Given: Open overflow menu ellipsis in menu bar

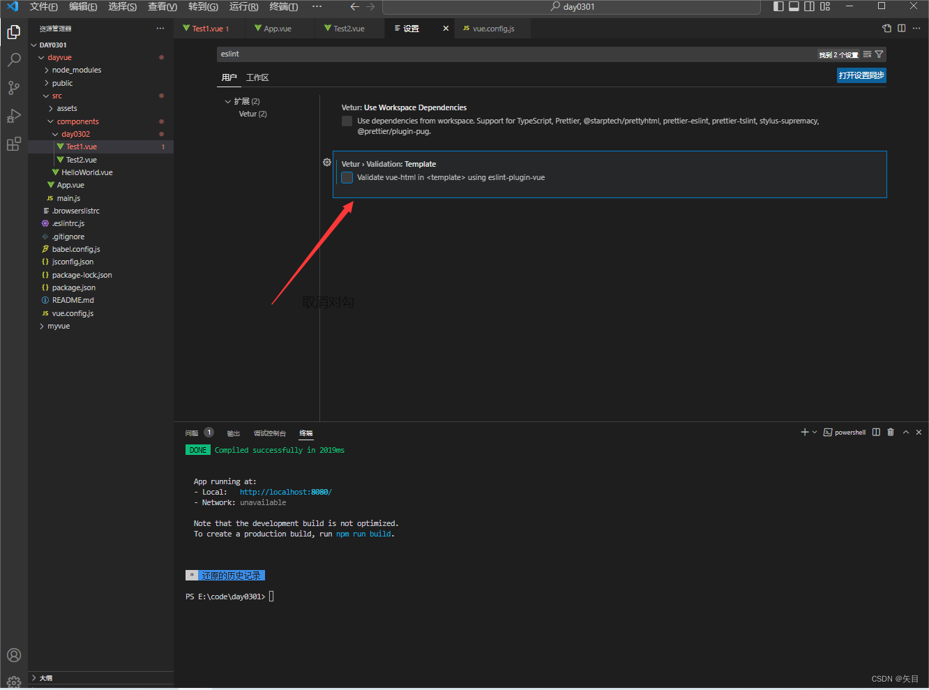Looking at the screenshot, I should (x=317, y=6).
